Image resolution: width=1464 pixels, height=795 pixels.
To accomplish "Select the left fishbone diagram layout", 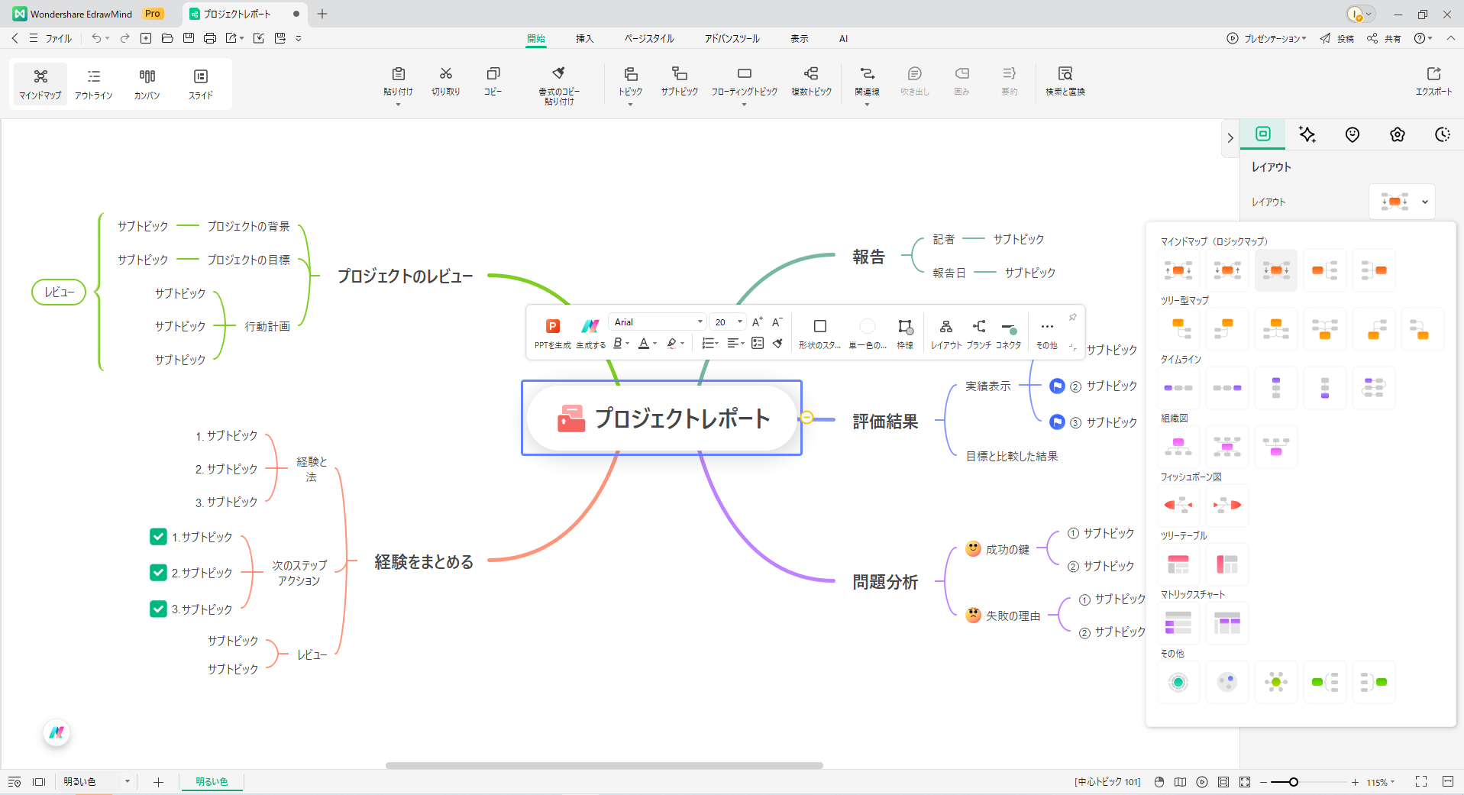I will [x=1178, y=505].
